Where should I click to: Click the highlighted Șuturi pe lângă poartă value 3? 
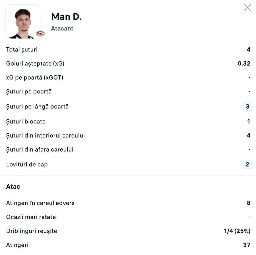tap(247, 106)
